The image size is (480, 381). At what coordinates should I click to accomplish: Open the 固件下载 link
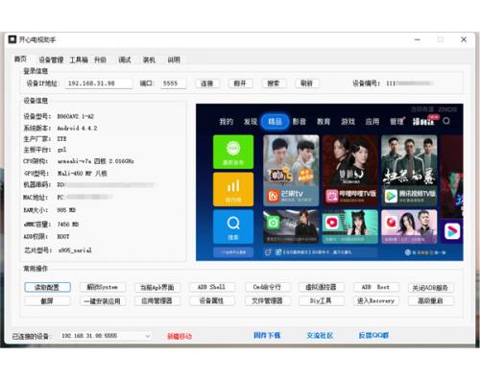click(267, 335)
